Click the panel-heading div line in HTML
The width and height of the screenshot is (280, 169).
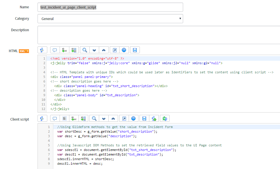click(x=111, y=86)
